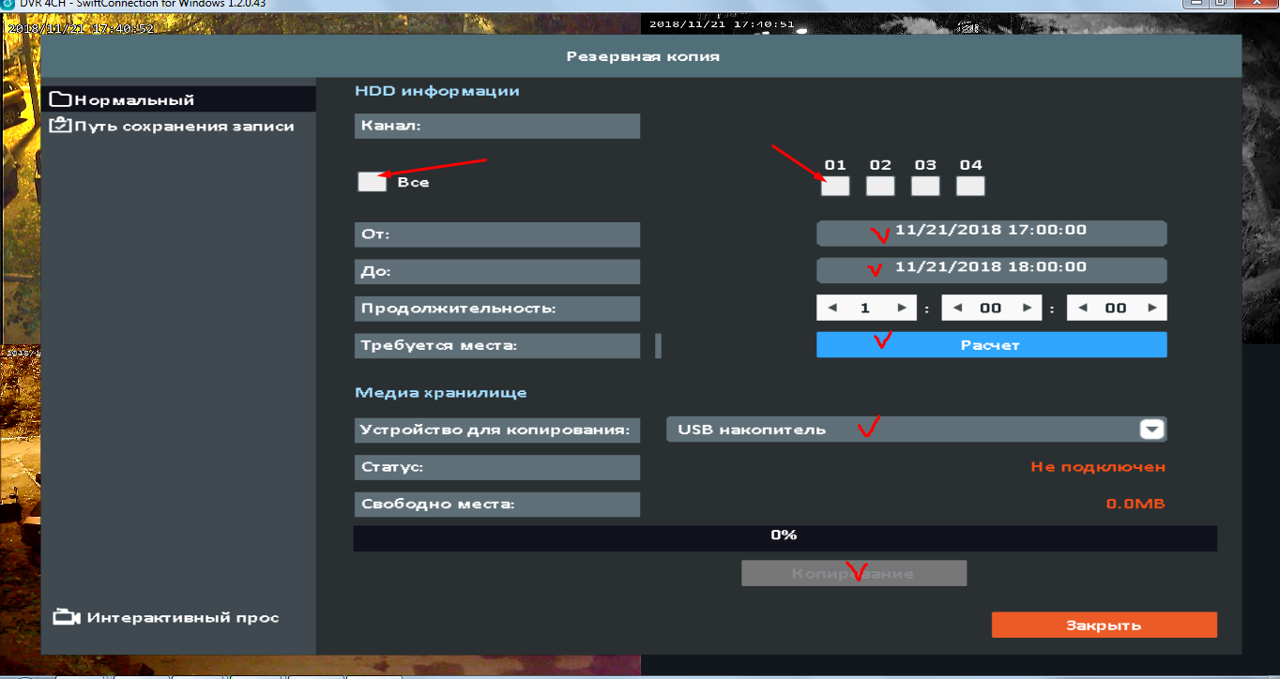Set the От start date-time field
The width and height of the screenshot is (1280, 679).
(991, 233)
